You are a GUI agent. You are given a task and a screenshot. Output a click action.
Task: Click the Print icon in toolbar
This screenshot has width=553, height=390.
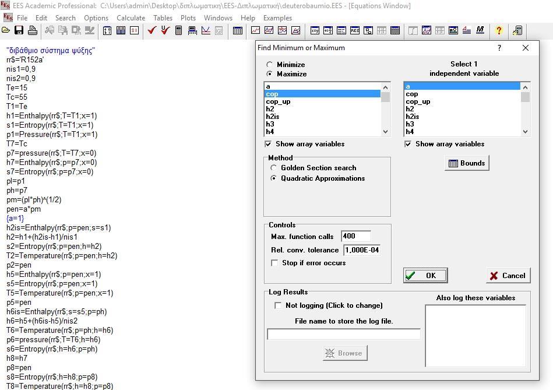coord(33,31)
